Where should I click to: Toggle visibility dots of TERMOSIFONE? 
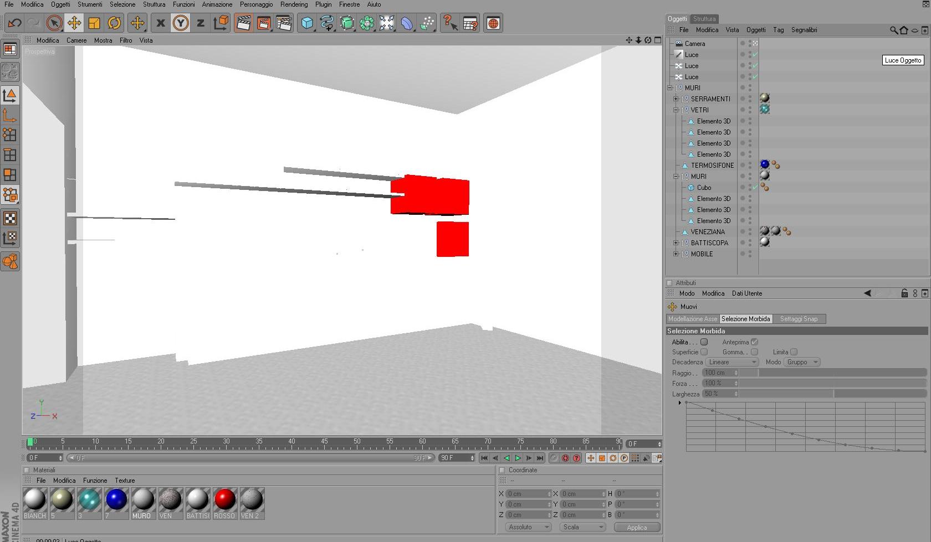[750, 165]
